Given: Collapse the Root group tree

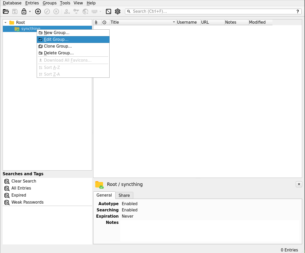Looking at the screenshot, I should point(5,23).
